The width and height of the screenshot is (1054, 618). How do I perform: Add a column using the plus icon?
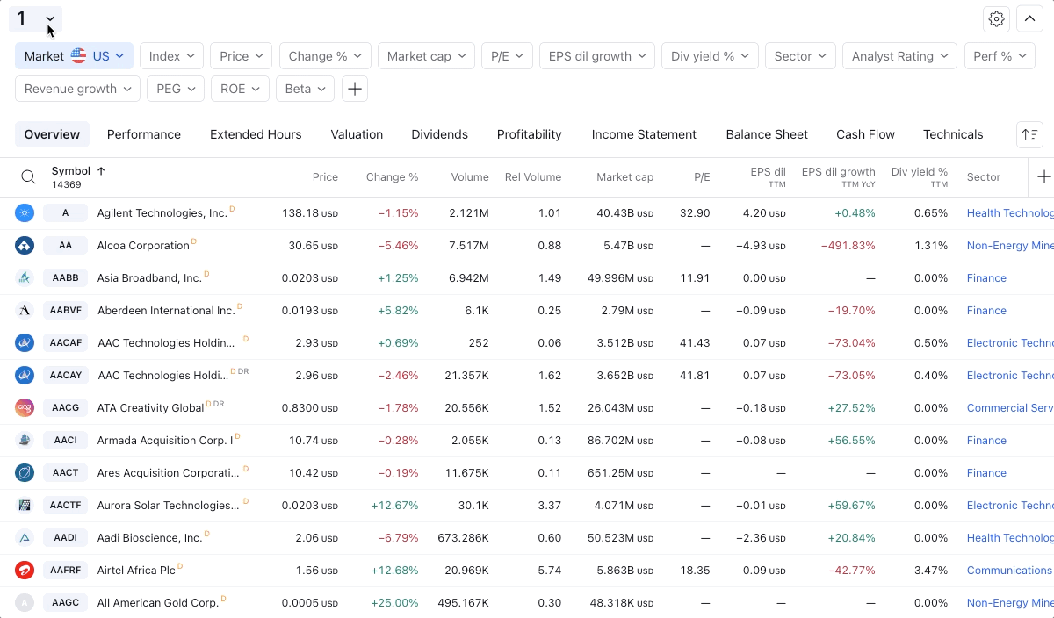[x=1043, y=177]
